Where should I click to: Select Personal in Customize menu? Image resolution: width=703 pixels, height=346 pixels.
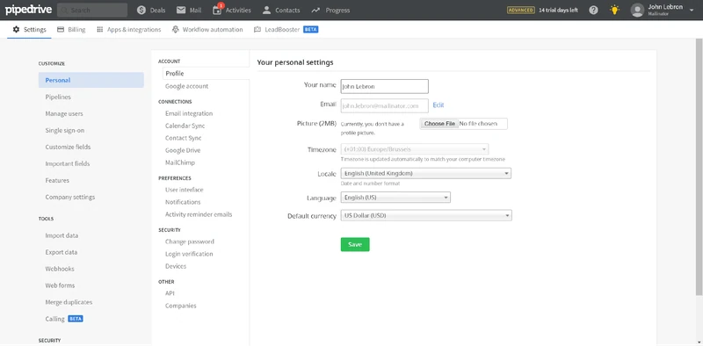91,80
